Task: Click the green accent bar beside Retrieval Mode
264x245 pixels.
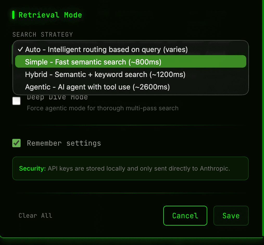Action: coord(13,15)
